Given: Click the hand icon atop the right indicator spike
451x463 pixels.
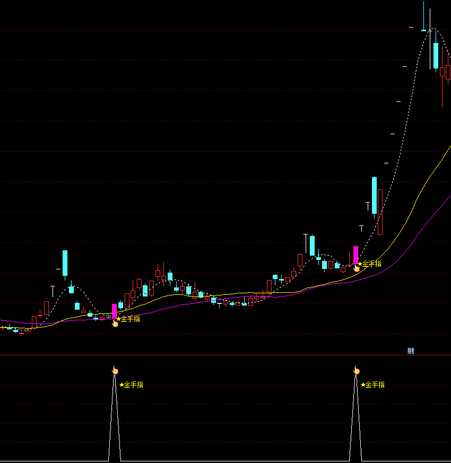Looking at the screenshot, I should pyautogui.click(x=356, y=370).
